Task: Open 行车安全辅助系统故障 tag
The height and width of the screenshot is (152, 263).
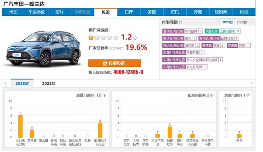Action: coord(192,60)
